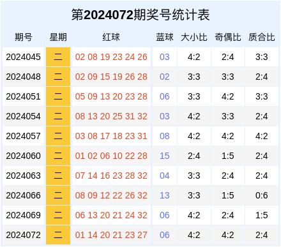Click the 奇偶比 column header
Viewport: 281px width, 247px height.
click(228, 37)
